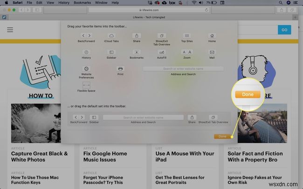Viewport: 303px width, 189px height.
Task: Reload the page with the refresh icon
Action: click(x=207, y=10)
